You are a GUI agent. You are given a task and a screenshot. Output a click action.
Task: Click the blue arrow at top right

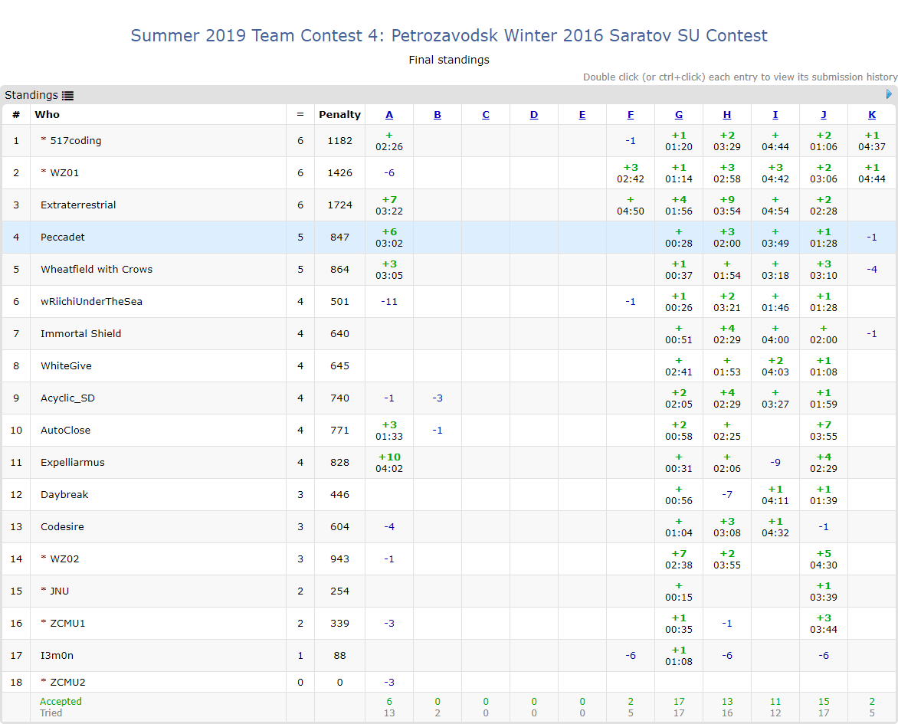pyautogui.click(x=889, y=94)
